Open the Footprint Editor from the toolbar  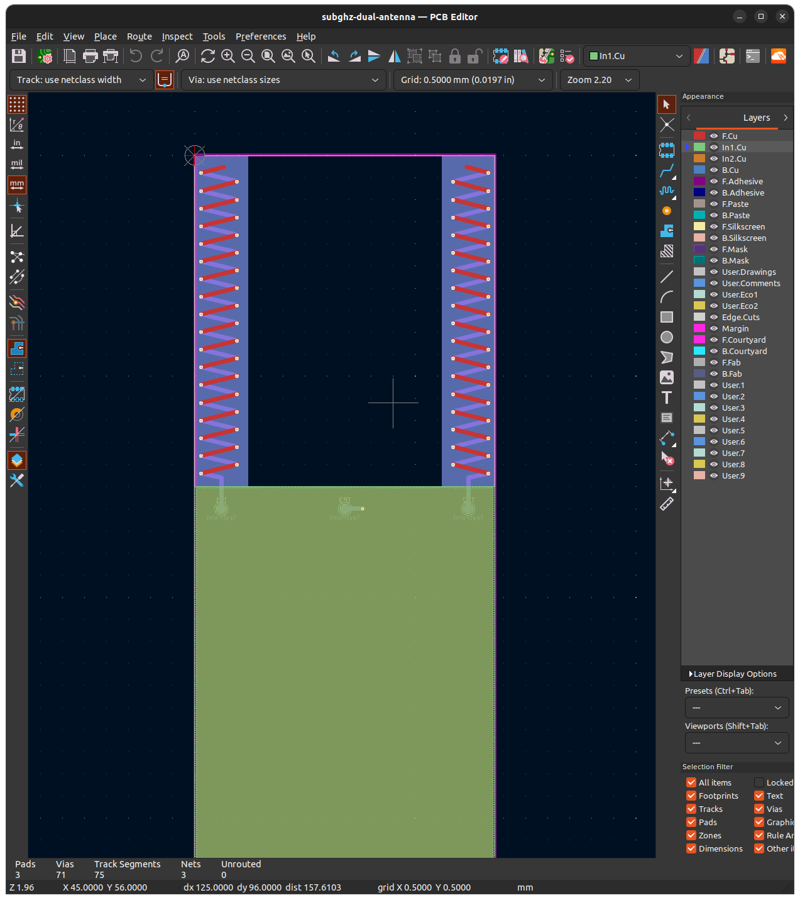click(x=727, y=56)
